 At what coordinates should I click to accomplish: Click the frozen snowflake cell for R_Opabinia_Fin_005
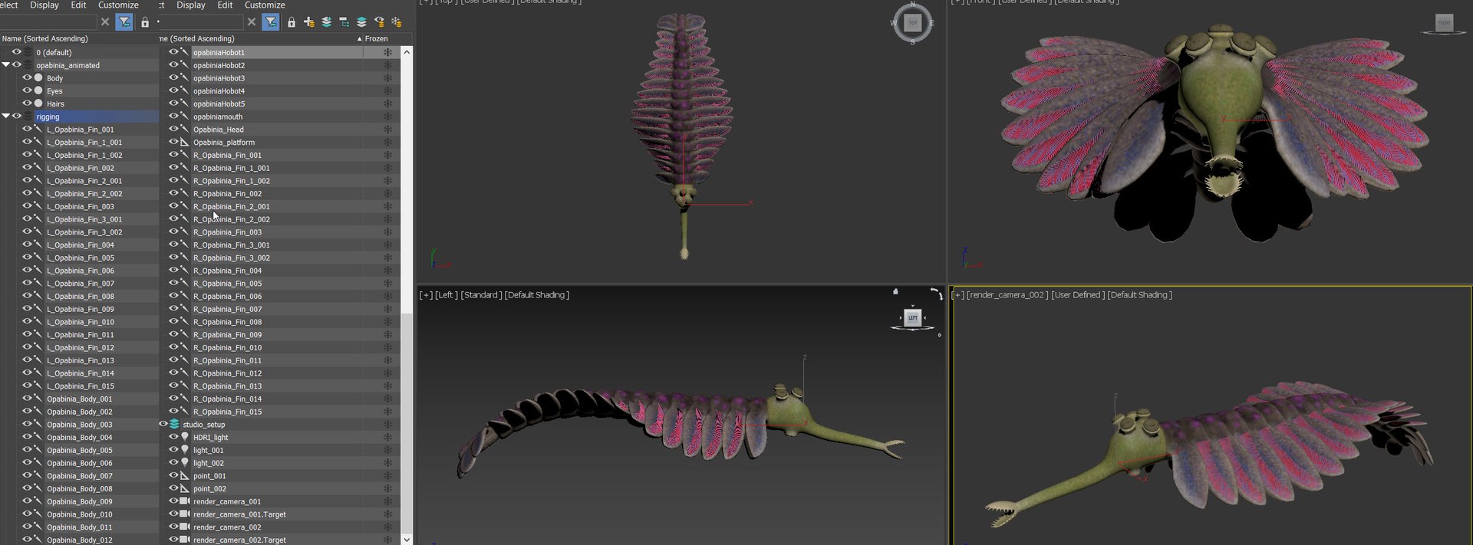[x=387, y=283]
